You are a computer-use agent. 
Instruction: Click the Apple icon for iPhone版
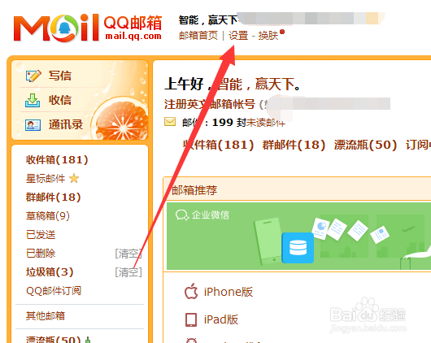coord(191,291)
